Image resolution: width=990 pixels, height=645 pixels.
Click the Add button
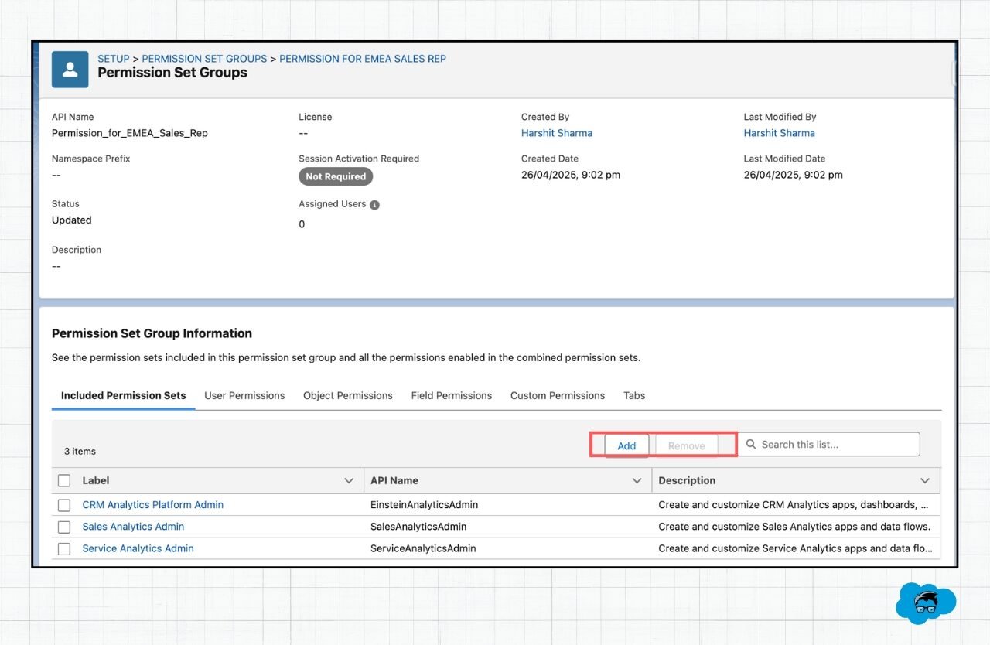click(626, 445)
